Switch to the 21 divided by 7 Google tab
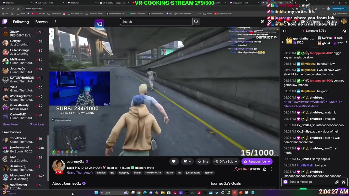The image size is (349, 196). coord(115,3)
